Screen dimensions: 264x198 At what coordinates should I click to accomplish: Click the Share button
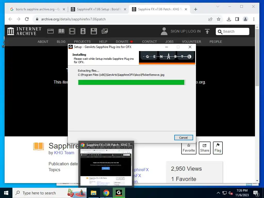pos(204,148)
